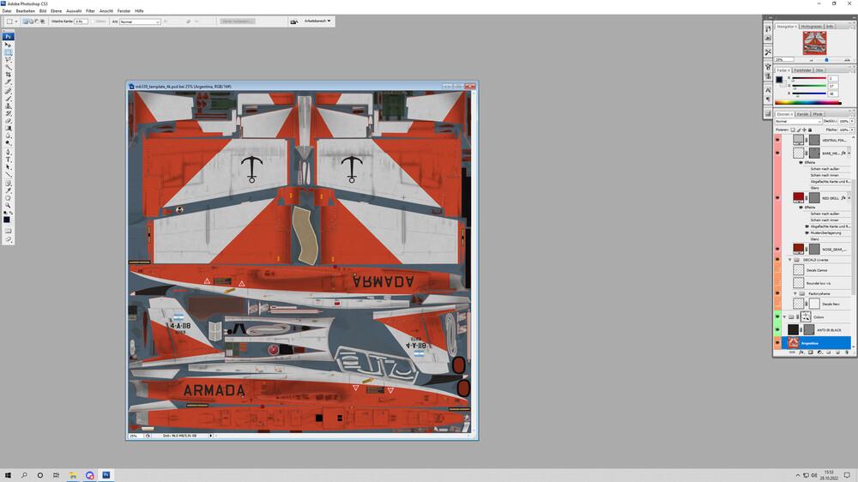Open the Bridge icon in options bar

click(x=294, y=21)
